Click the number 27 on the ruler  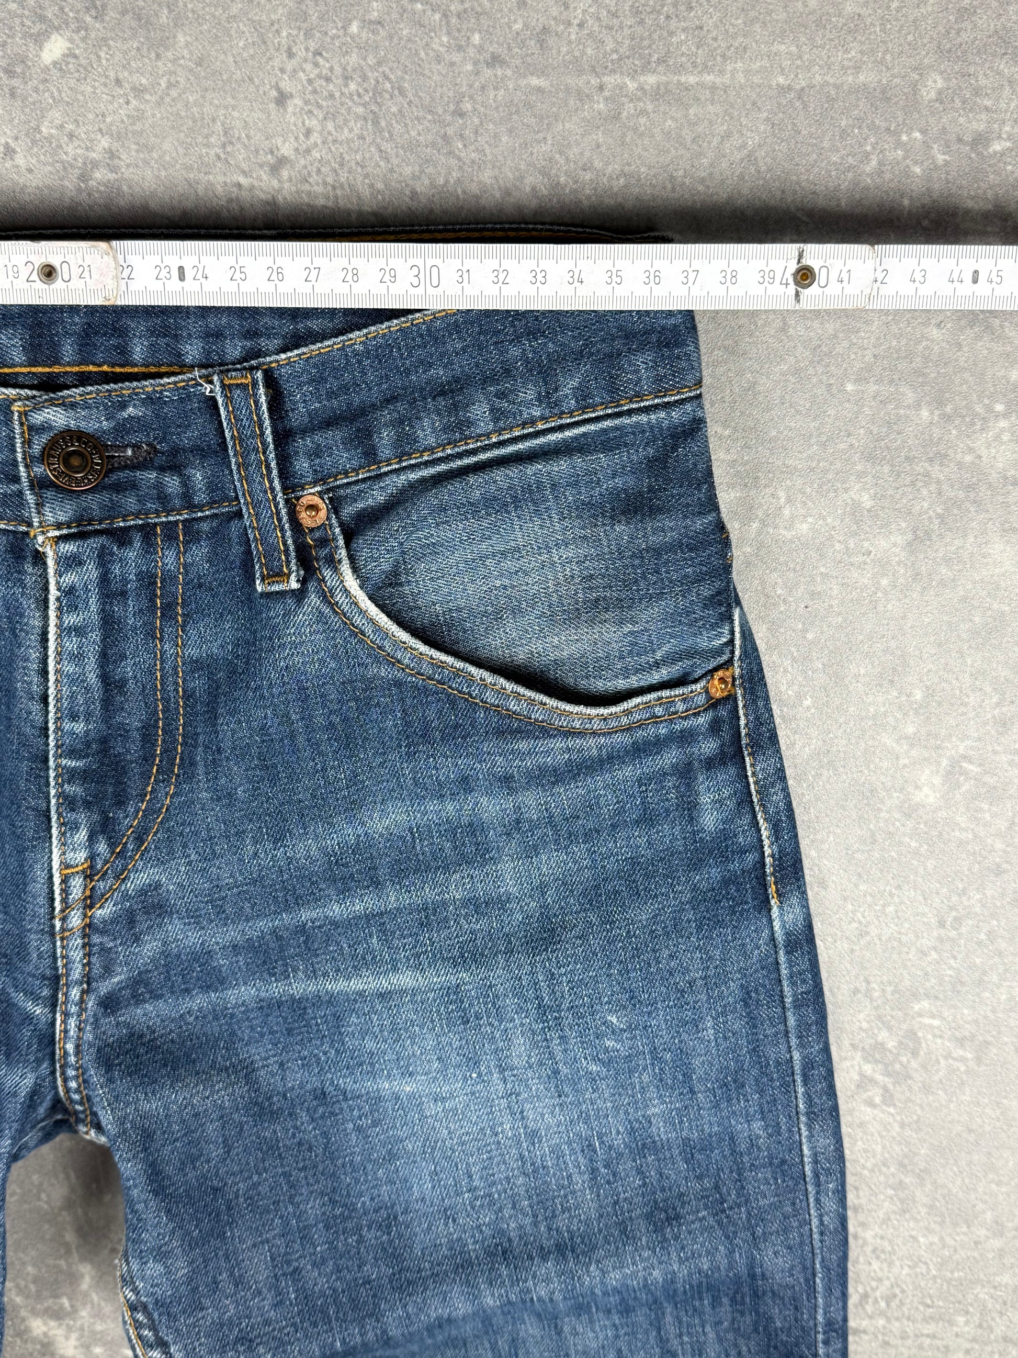[x=312, y=274]
